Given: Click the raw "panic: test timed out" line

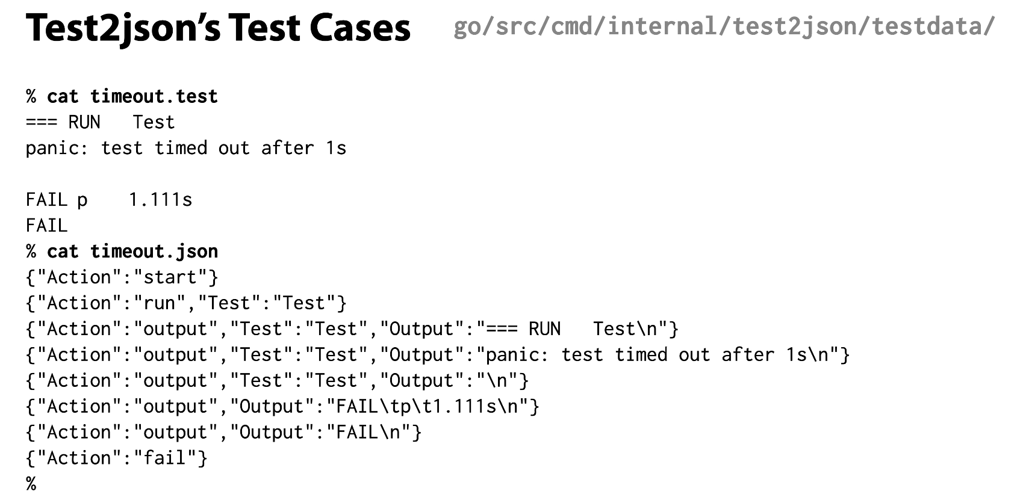Looking at the screenshot, I should point(185,148).
